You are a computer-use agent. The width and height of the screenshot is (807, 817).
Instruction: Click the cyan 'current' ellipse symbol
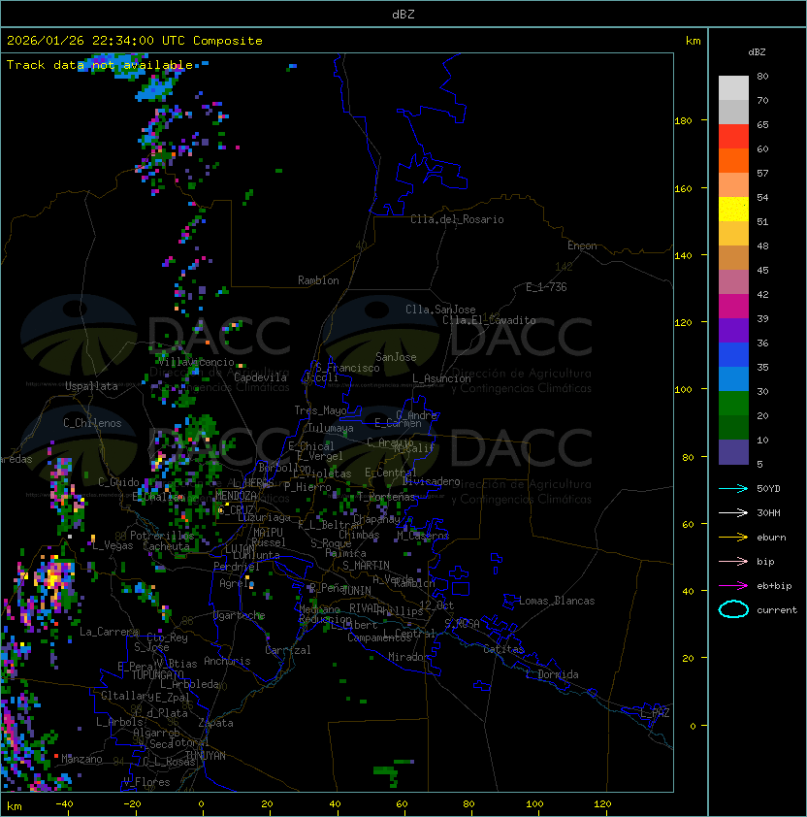734,609
